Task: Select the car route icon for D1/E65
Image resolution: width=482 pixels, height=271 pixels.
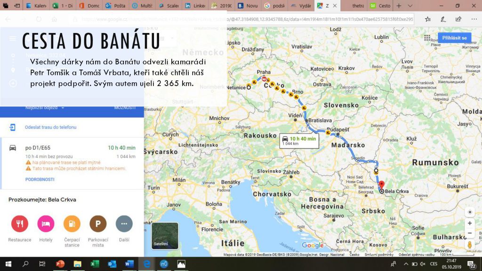Action: point(13,148)
